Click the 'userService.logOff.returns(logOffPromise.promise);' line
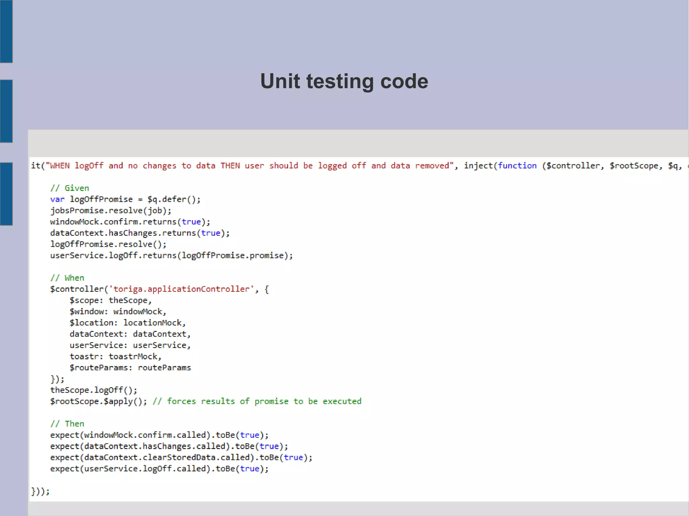Screen dimensions: 689x516 click(x=172, y=255)
